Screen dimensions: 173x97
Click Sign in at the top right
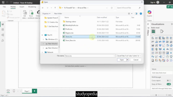(x=155, y=2)
